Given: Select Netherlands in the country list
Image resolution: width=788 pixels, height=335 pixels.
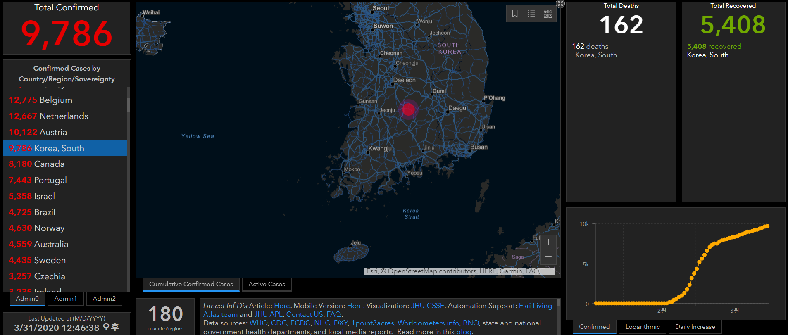Looking at the screenshot, I should tap(65, 116).
